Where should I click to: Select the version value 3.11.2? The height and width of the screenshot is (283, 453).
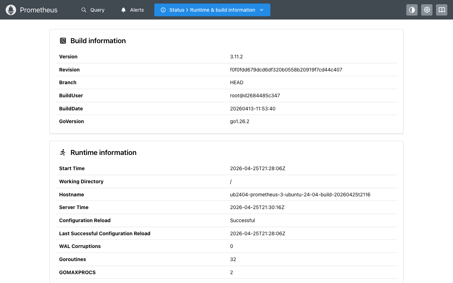236,57
